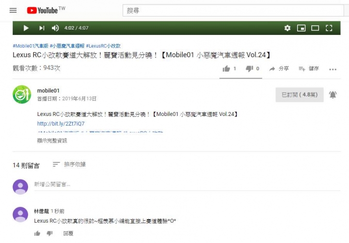
Task: Select the video title text
Action: coord(142,55)
